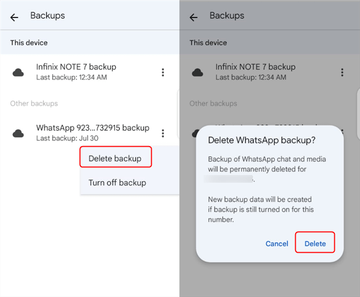
Task: Open the WhatsApp 923...732915 backup entry
Action: (x=93, y=128)
